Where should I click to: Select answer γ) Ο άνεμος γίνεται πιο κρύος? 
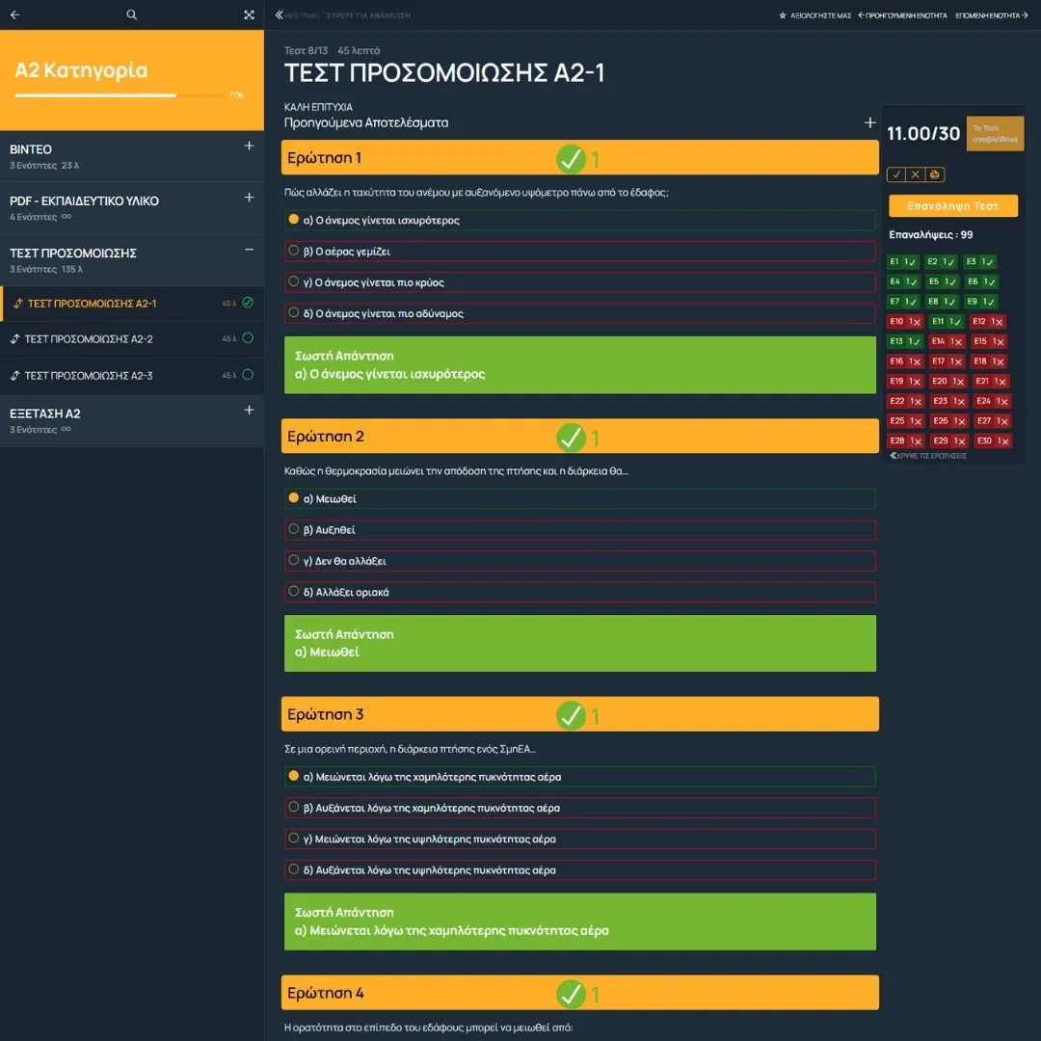pyautogui.click(x=579, y=282)
